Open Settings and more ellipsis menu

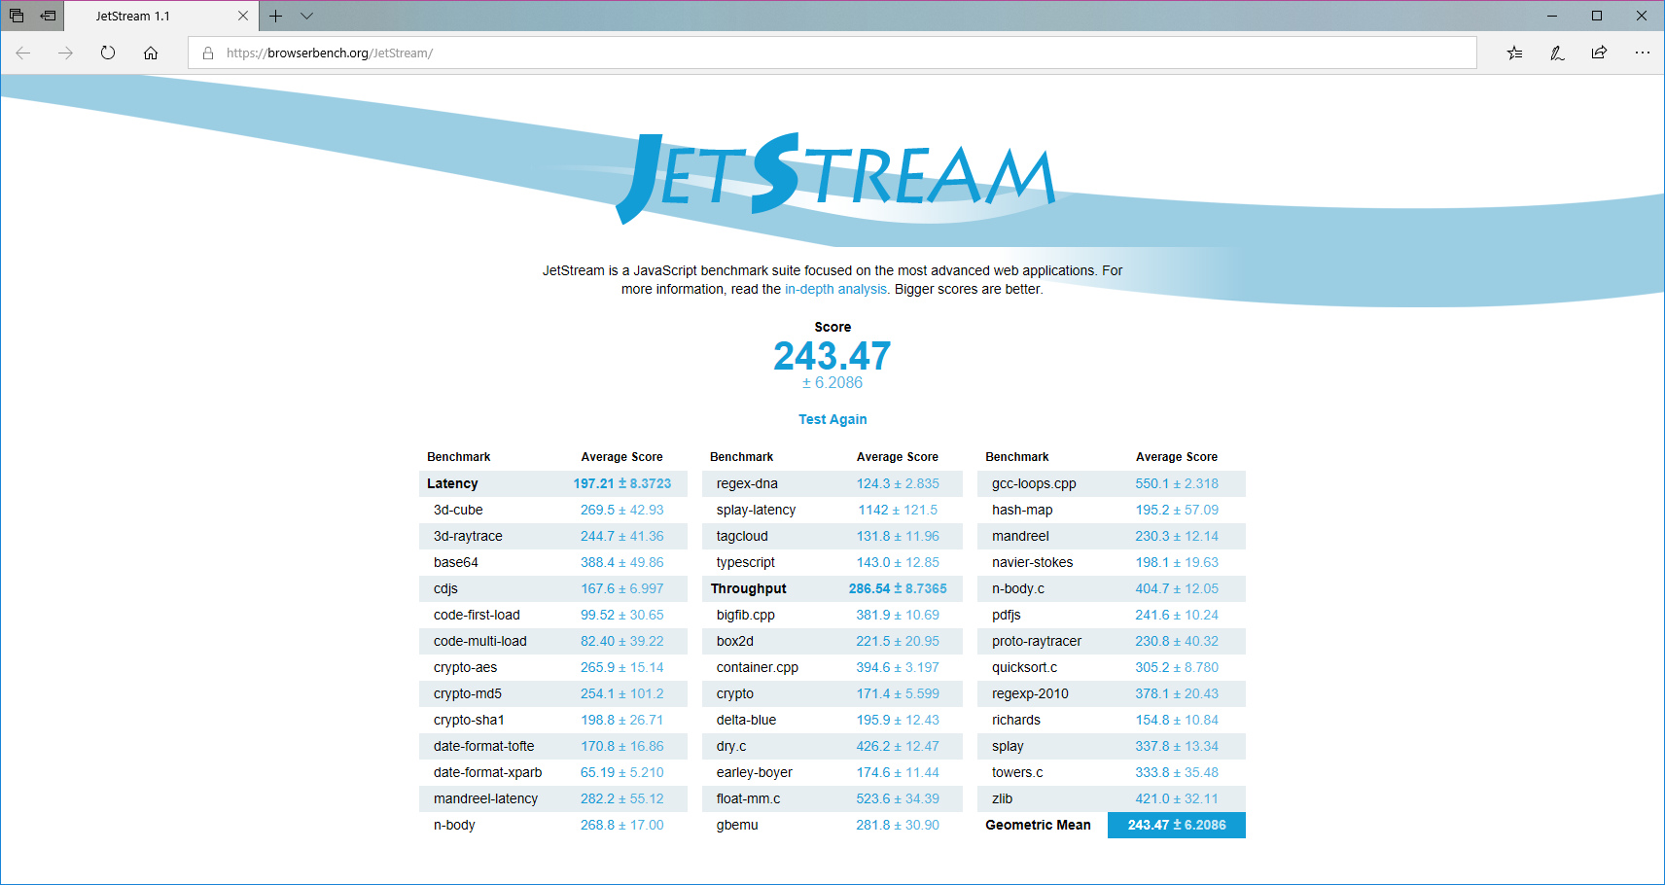(x=1643, y=53)
